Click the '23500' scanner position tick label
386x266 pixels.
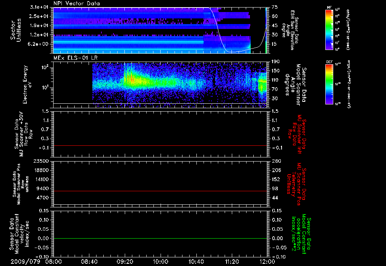tap(41, 161)
